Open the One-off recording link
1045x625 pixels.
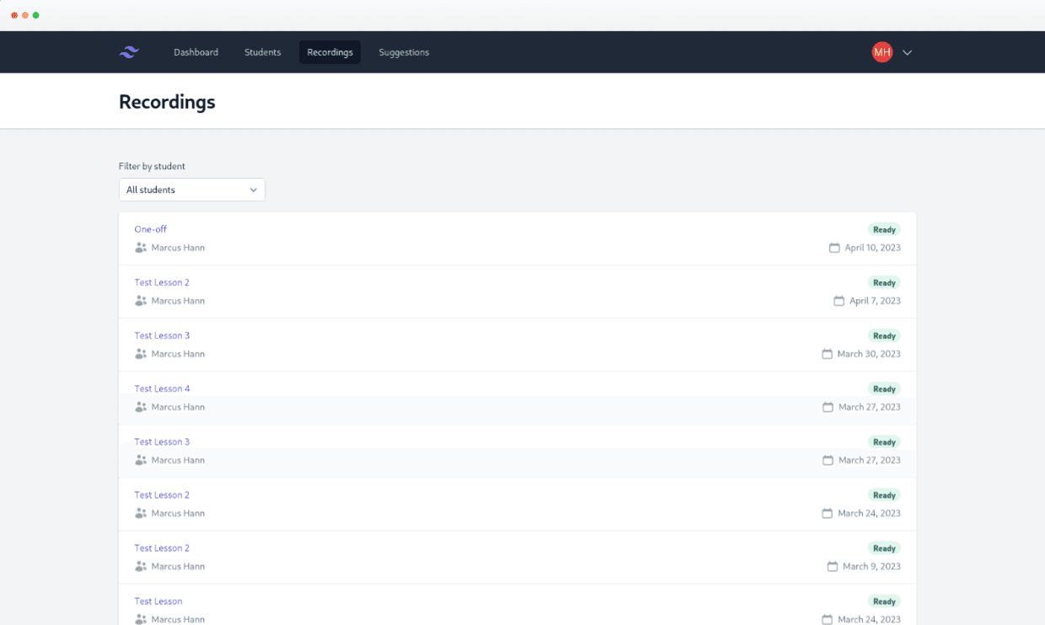(151, 229)
